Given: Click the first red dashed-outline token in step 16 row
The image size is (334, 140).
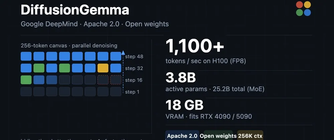Looking at the screenshot, I should pyautogui.click(x=103, y=80).
